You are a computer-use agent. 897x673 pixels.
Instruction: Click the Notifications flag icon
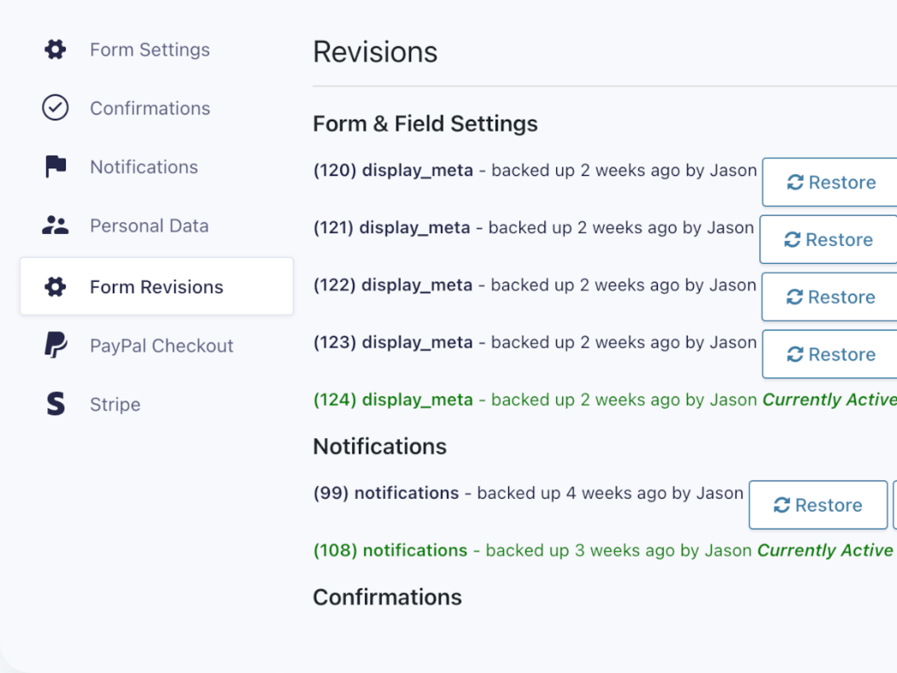pos(56,167)
